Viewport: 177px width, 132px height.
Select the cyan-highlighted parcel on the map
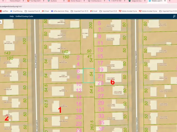pos(88,75)
